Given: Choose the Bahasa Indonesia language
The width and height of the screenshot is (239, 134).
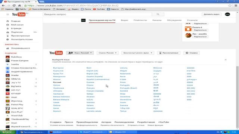Looking at the screenshot, I should (x=61, y=97).
